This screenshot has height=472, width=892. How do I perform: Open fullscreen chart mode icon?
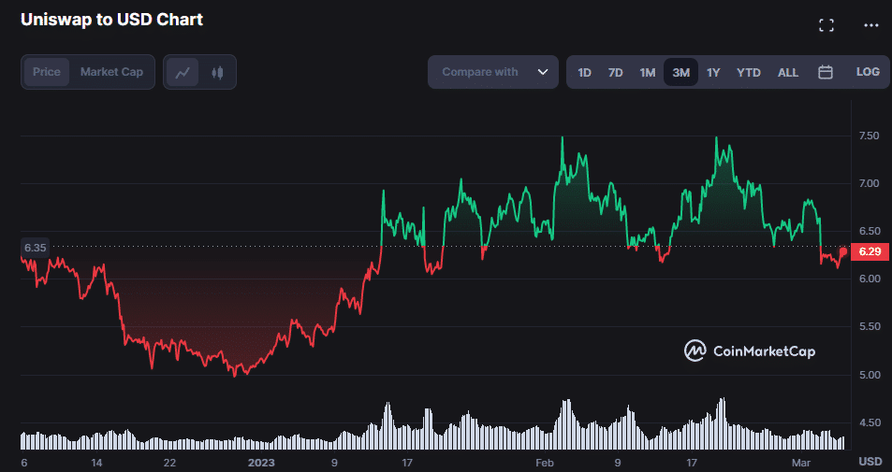(x=826, y=25)
